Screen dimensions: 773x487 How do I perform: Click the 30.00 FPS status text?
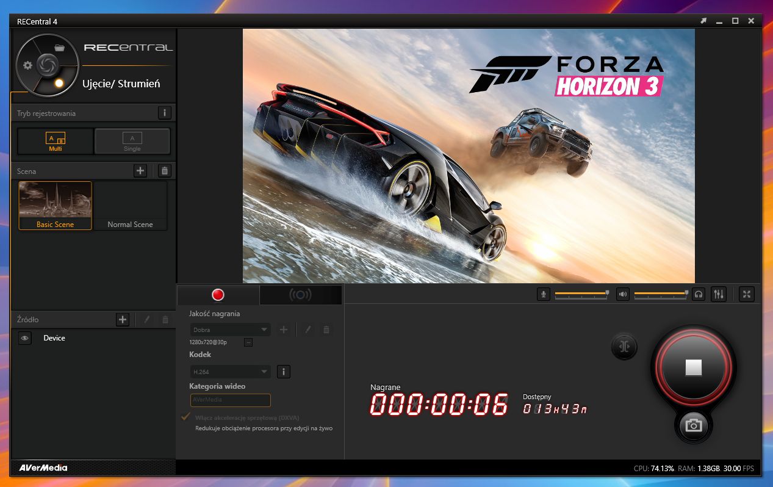coord(739,468)
